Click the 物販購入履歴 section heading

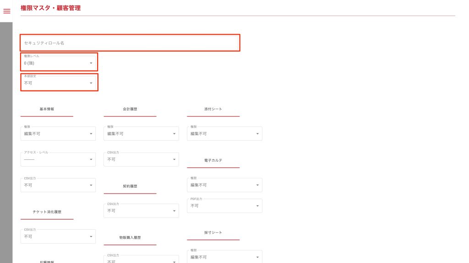[x=130, y=238]
